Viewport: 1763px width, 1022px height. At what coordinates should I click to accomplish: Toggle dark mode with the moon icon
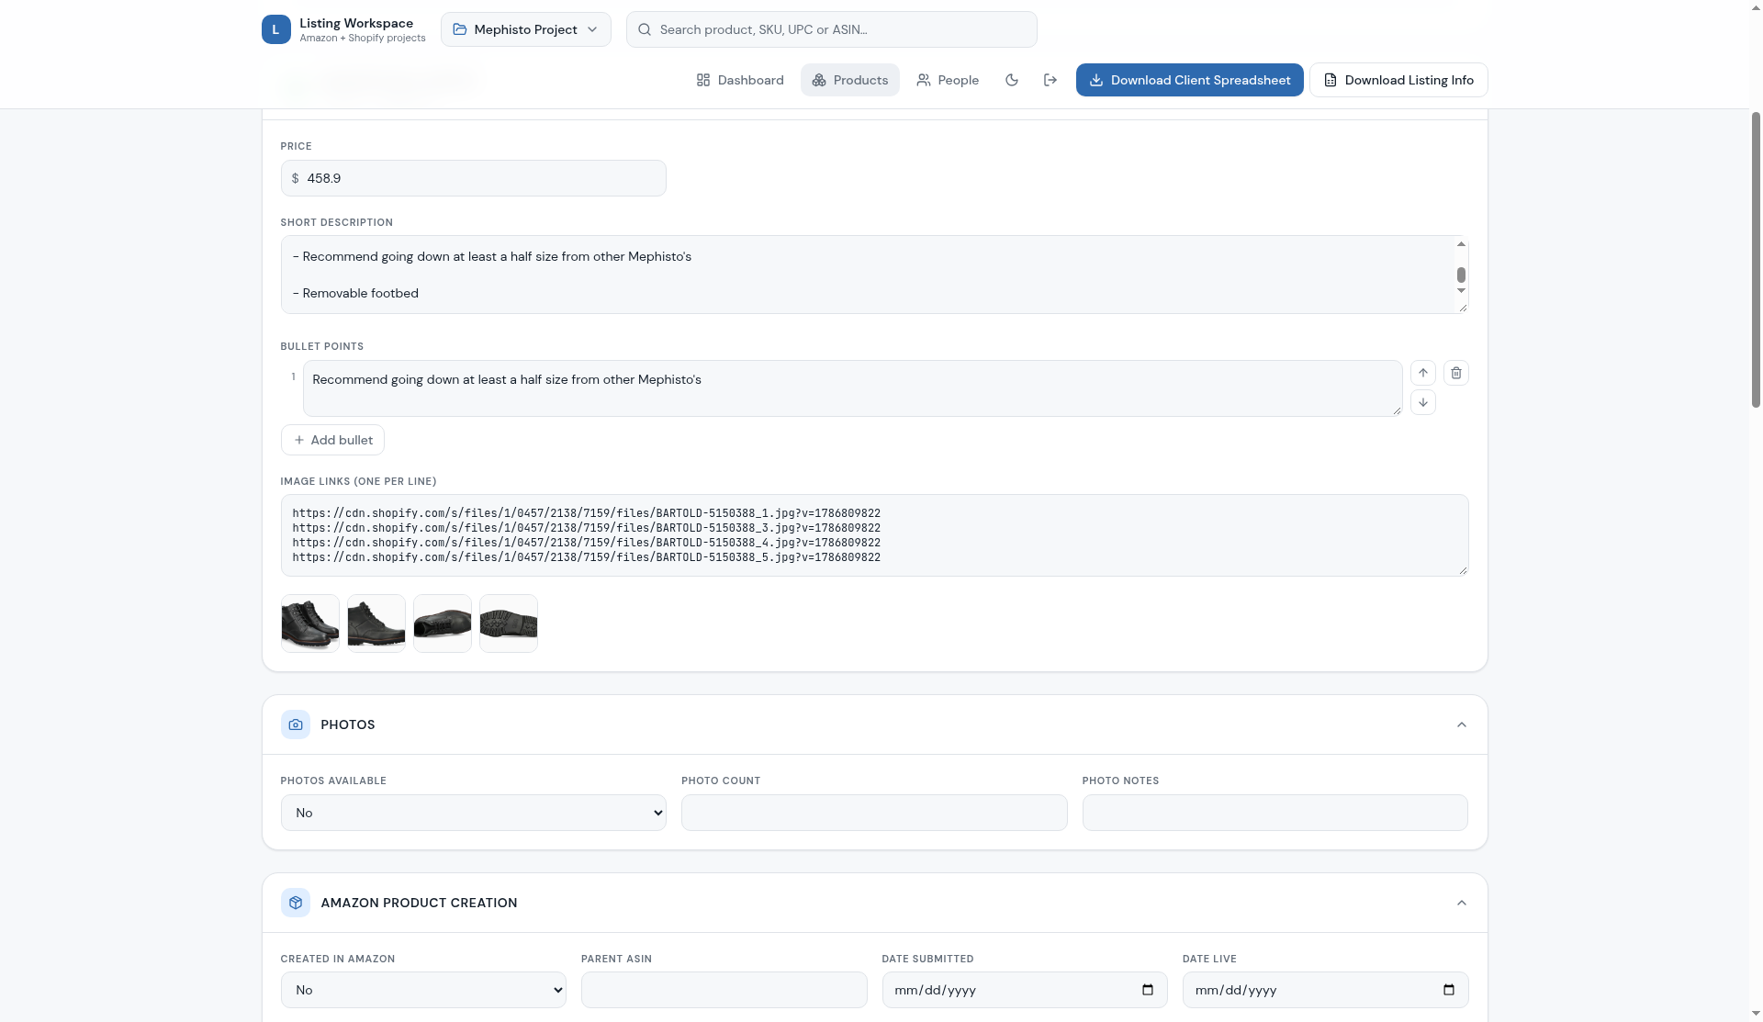(x=1012, y=80)
